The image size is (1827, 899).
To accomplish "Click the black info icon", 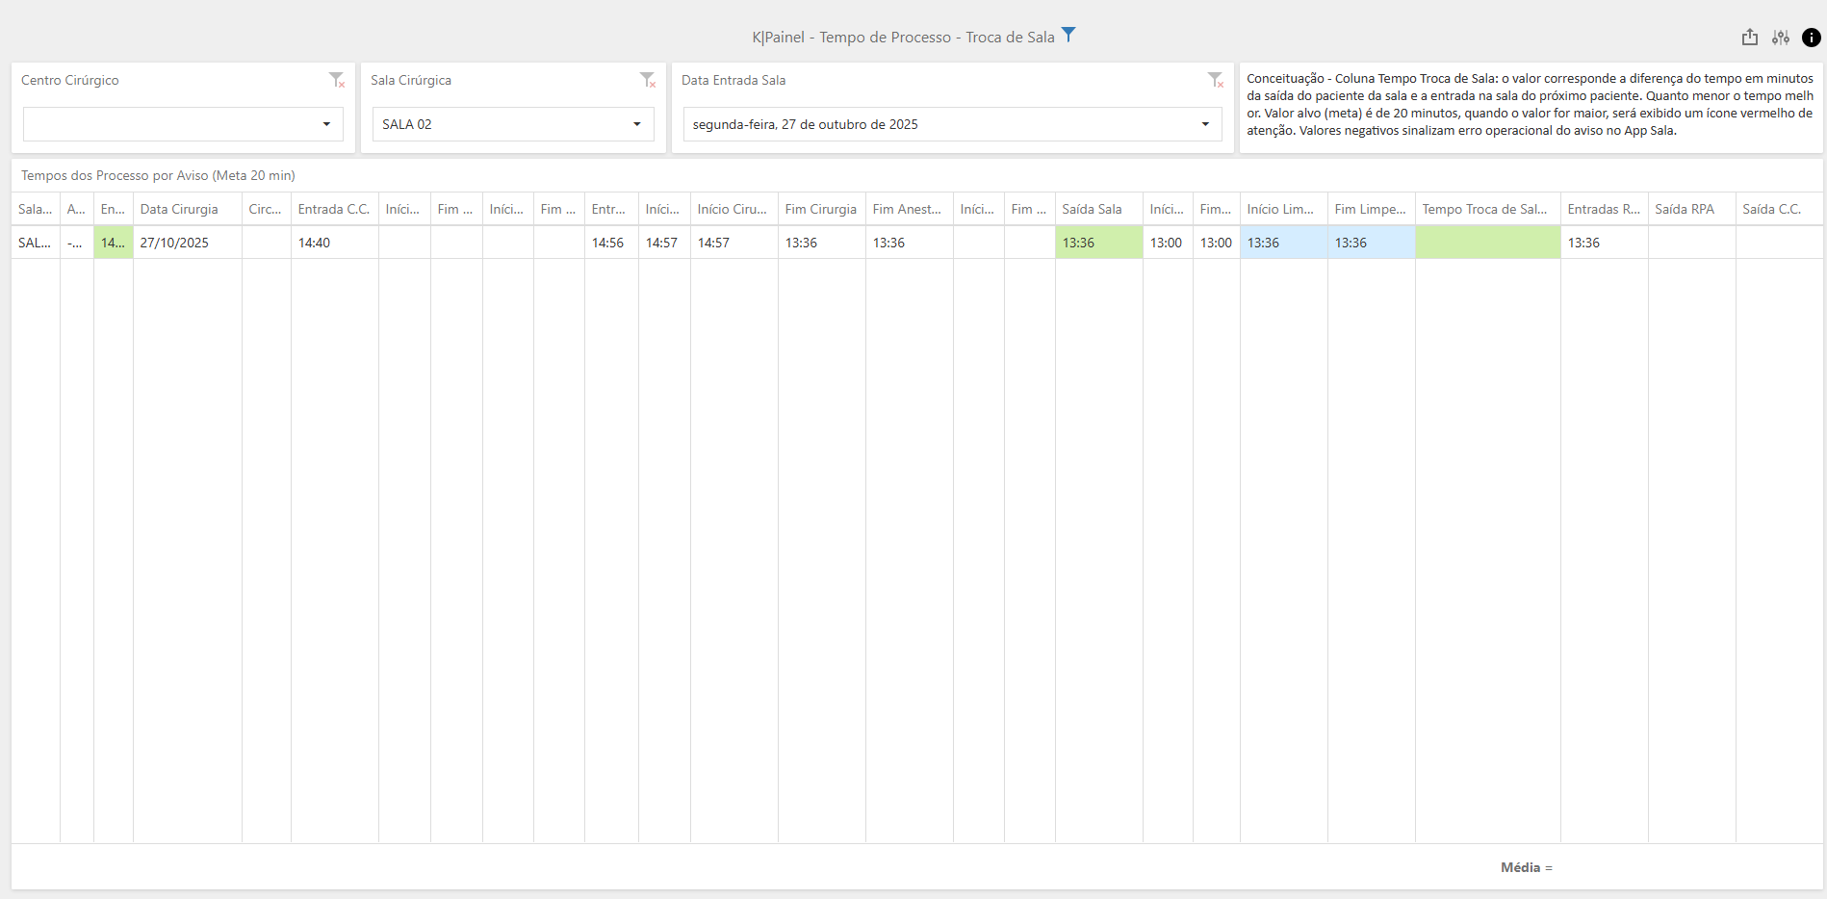I will pyautogui.click(x=1811, y=38).
